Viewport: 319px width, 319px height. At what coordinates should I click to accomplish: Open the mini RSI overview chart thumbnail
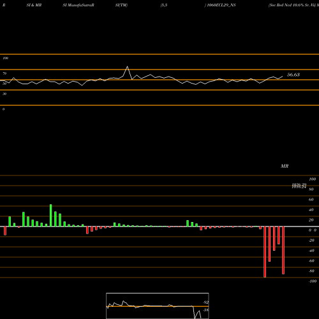click(x=158, y=306)
